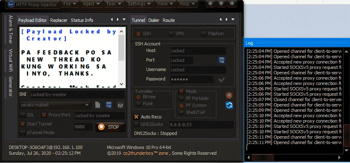
Task: Switch to the Payload Editor tab
Action: (x=33, y=20)
